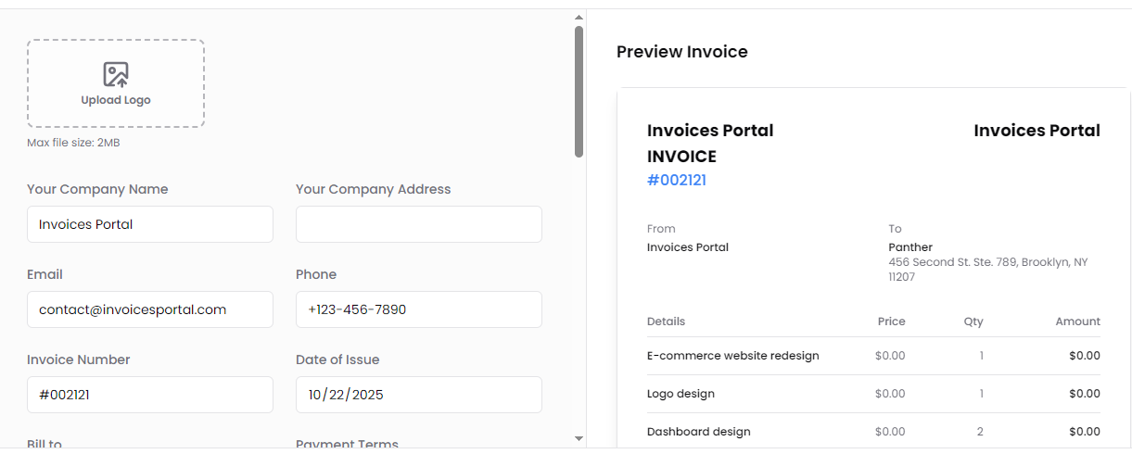Image resolution: width=1132 pixels, height=454 pixels.
Task: Select the year in Date of Issue
Action: point(367,395)
